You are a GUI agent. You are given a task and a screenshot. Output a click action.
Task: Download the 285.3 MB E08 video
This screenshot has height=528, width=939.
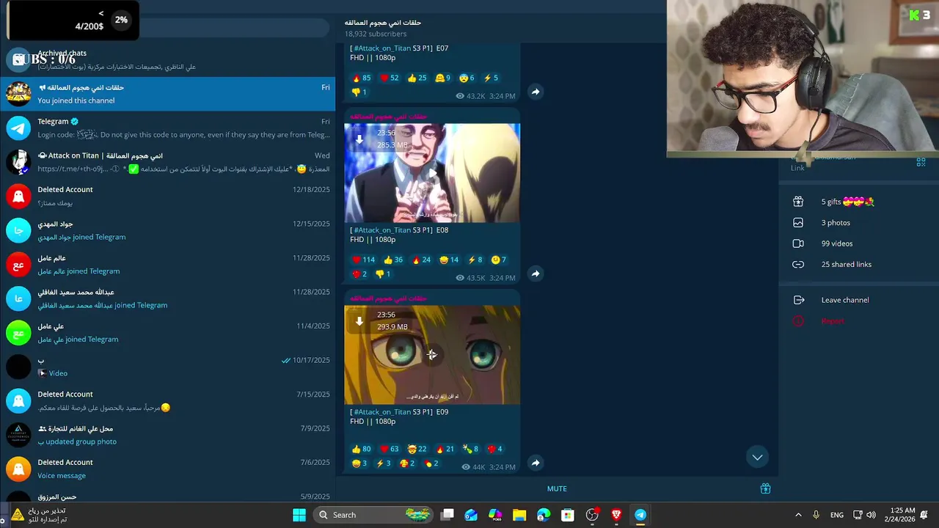(x=359, y=139)
